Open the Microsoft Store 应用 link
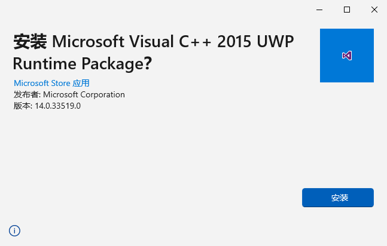This screenshot has height=246, width=387. click(x=51, y=83)
